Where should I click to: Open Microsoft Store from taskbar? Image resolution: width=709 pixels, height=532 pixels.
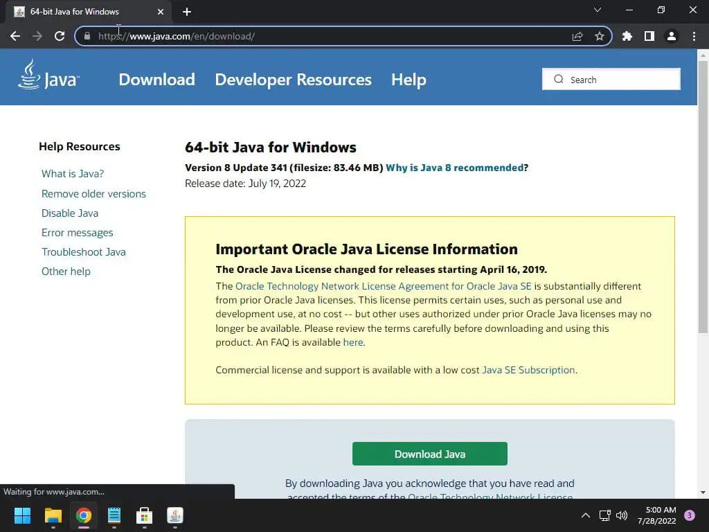(x=145, y=515)
